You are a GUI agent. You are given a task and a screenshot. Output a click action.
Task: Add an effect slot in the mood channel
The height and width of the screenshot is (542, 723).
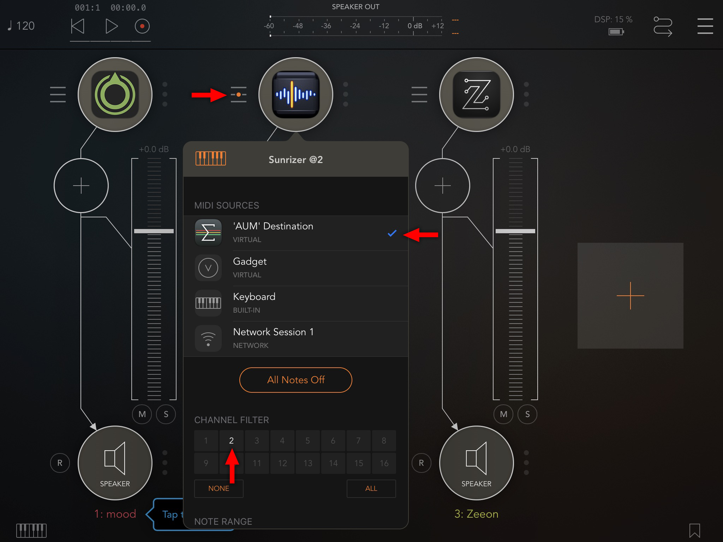pos(81,186)
